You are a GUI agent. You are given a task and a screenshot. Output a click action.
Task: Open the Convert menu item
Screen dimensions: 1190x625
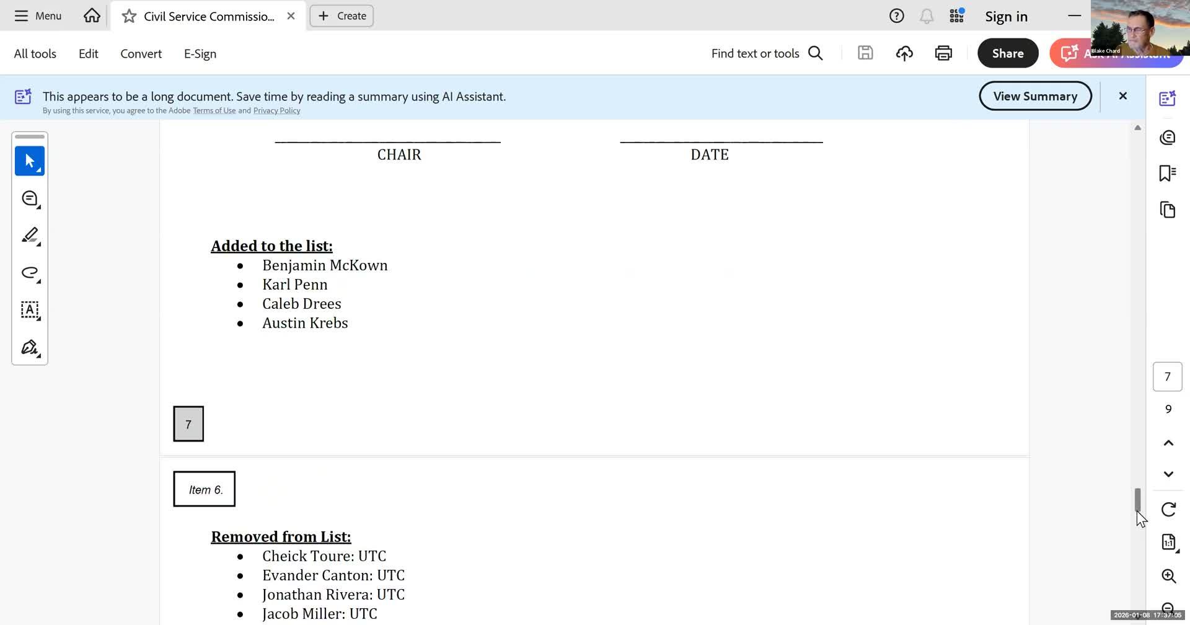coord(141,54)
